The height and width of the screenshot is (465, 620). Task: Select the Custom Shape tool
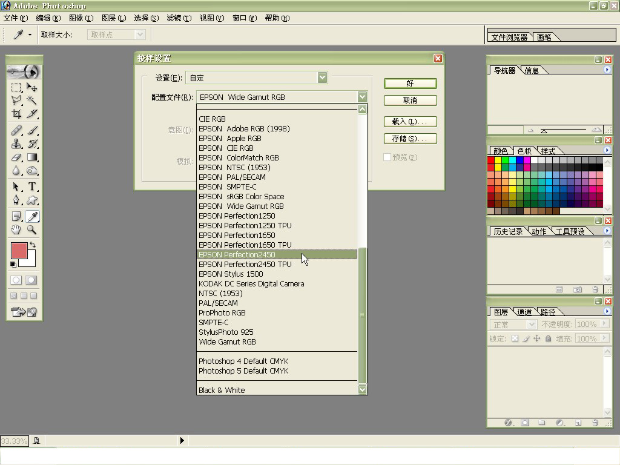[x=31, y=200]
